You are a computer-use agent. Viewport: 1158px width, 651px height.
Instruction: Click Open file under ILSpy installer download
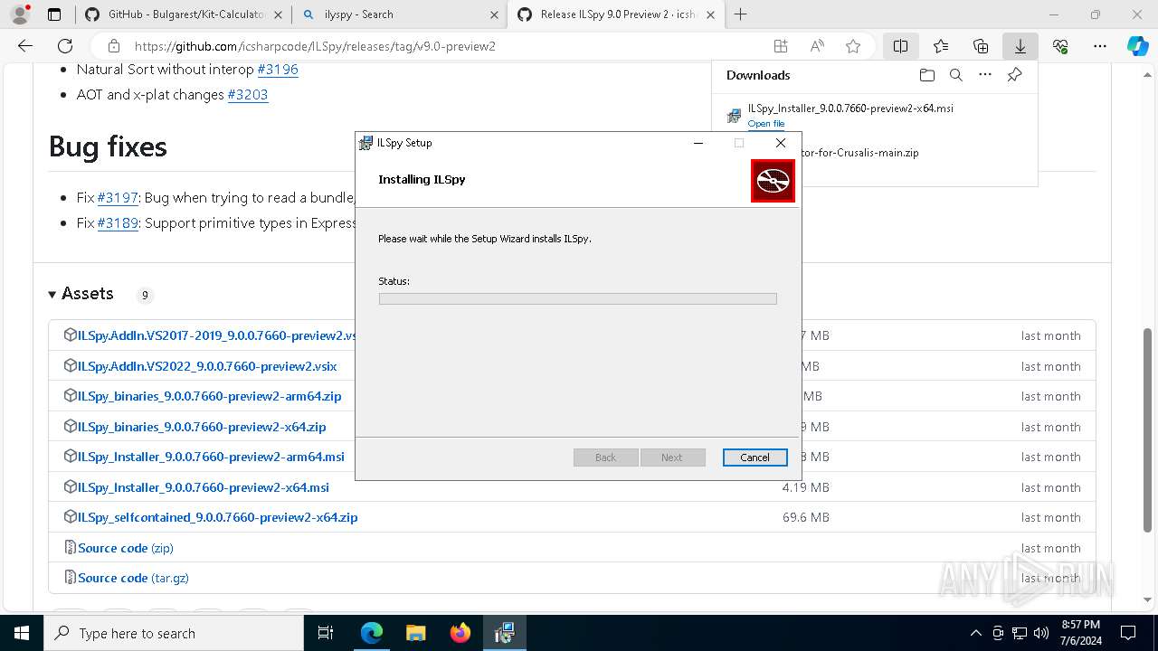766,124
